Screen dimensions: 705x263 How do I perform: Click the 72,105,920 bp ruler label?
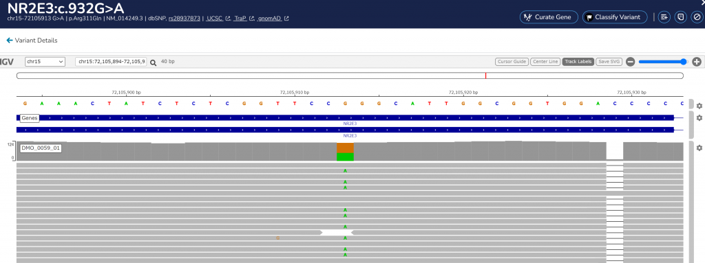(x=463, y=93)
